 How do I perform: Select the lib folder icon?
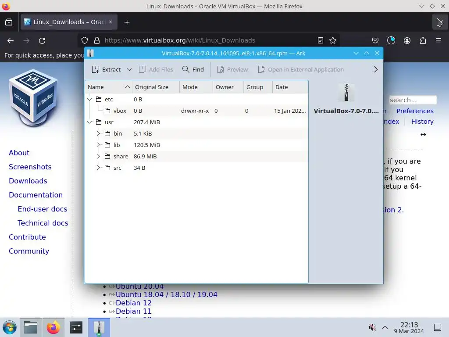(x=107, y=145)
